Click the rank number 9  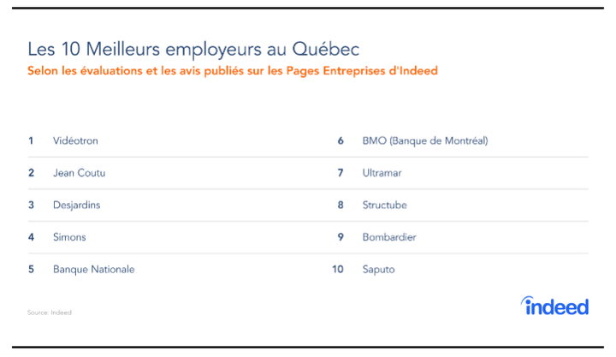341,237
